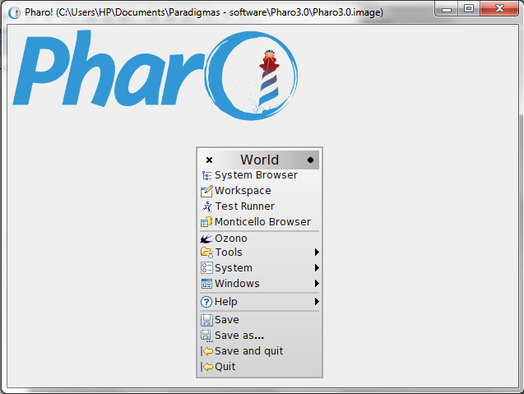Click the Quit yellow arrow icon
Screen dimensions: 524x394
click(206, 367)
